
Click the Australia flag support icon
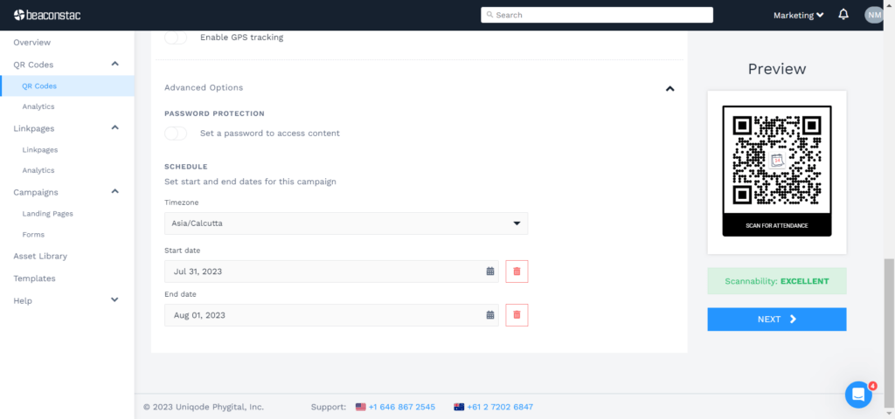tap(458, 407)
